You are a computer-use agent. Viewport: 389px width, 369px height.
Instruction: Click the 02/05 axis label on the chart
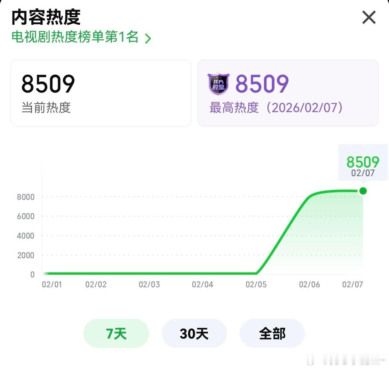257,284
